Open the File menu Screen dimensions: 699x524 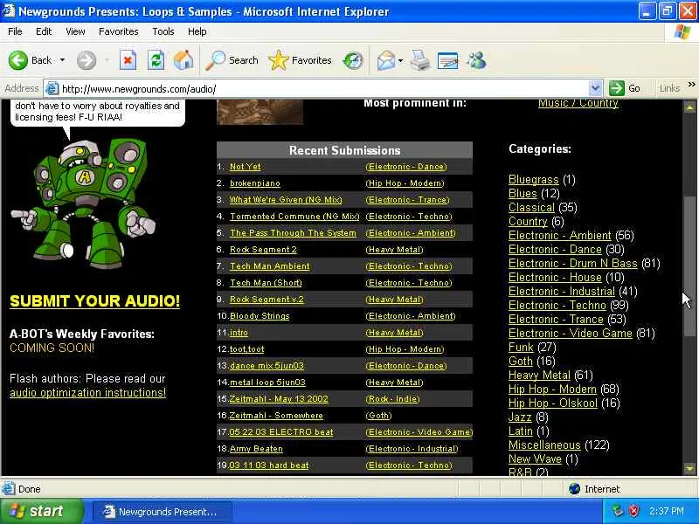click(x=15, y=31)
